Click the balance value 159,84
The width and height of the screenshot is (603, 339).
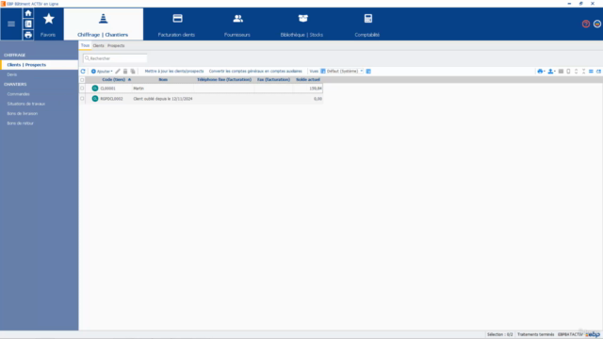316,89
